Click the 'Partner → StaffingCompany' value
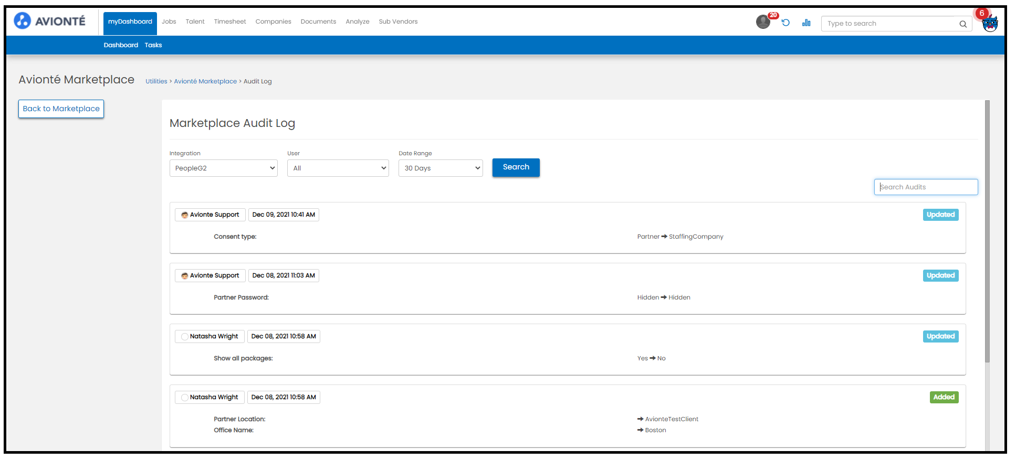This screenshot has height=460, width=1016. [x=680, y=237]
